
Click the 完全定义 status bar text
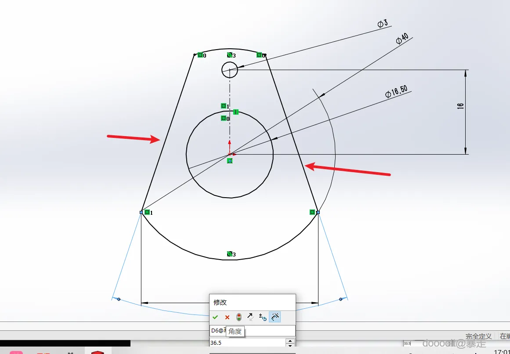[478, 336]
